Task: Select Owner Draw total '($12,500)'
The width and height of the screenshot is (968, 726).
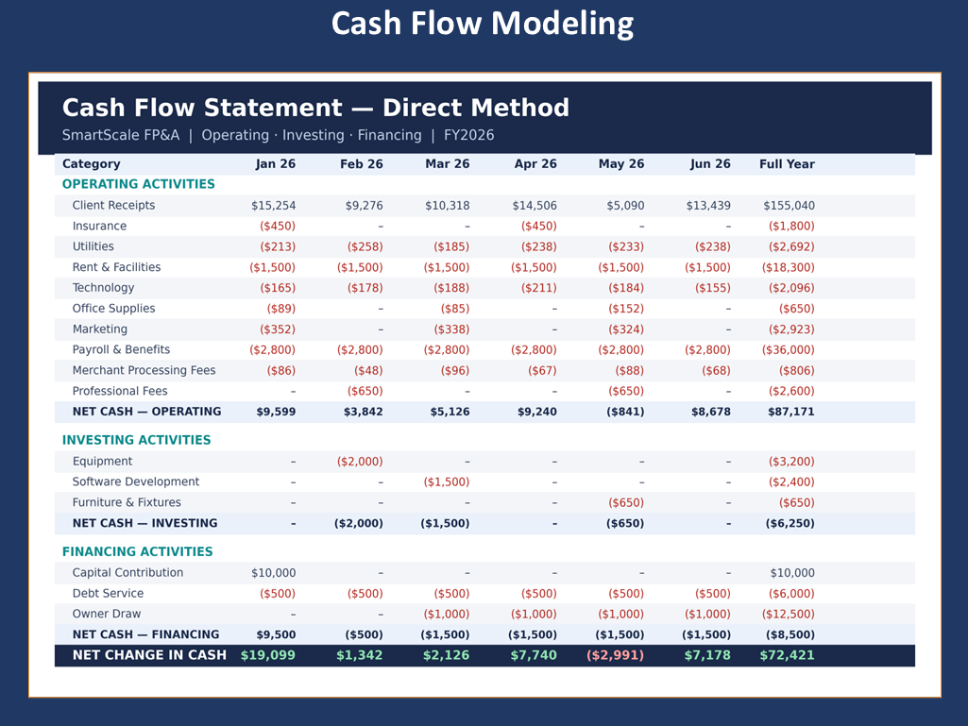Action: 789,615
